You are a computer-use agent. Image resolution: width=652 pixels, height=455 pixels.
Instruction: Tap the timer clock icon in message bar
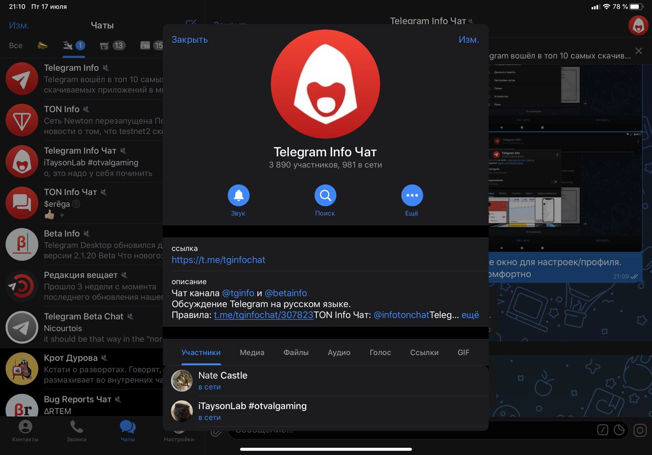tap(619, 430)
